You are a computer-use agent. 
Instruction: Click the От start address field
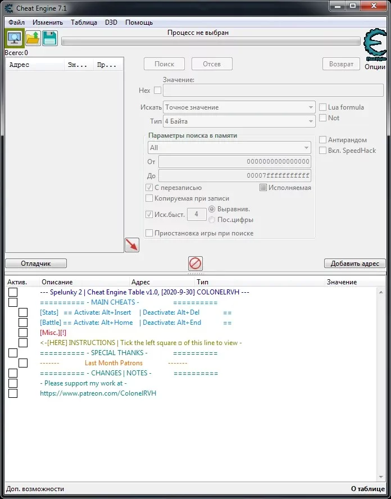[235, 161]
